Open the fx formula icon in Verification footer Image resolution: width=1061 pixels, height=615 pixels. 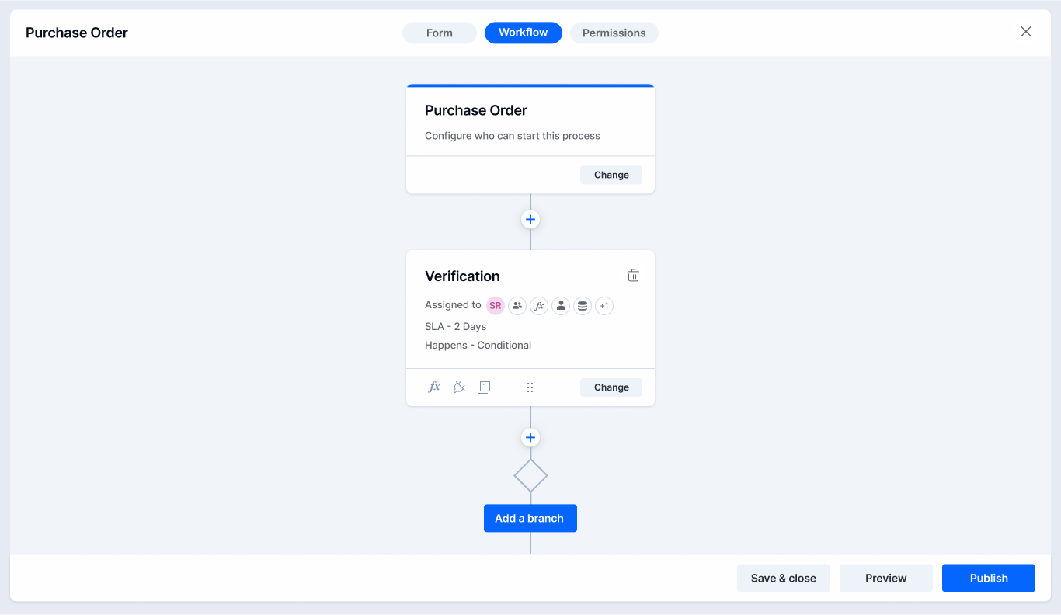click(435, 387)
